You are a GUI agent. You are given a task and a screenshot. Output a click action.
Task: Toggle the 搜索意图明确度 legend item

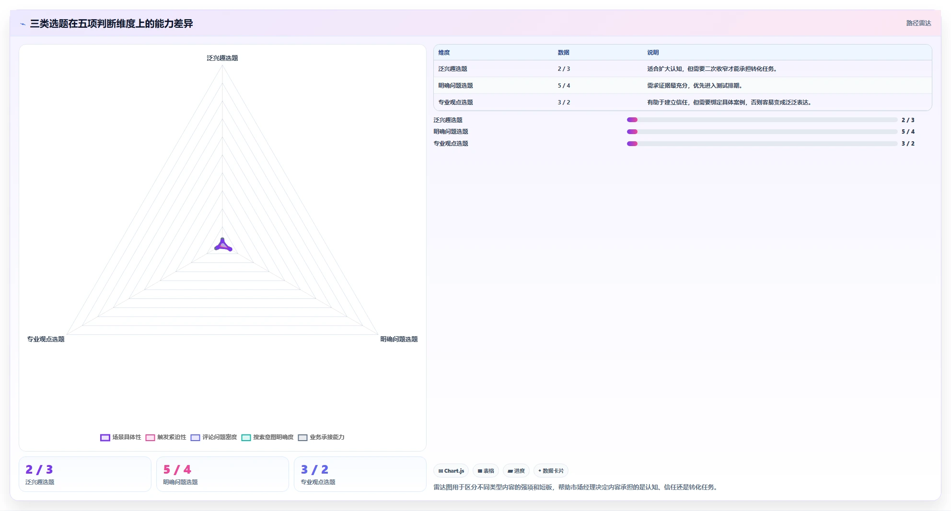[267, 437]
